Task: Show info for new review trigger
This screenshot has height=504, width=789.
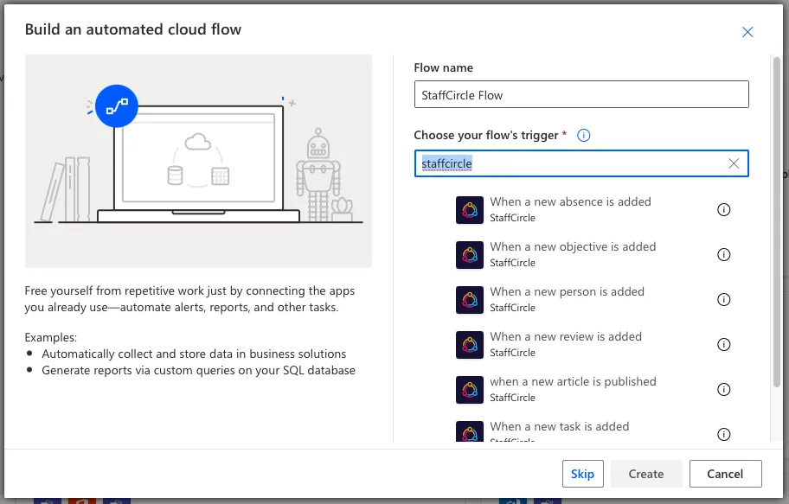Action: click(723, 345)
